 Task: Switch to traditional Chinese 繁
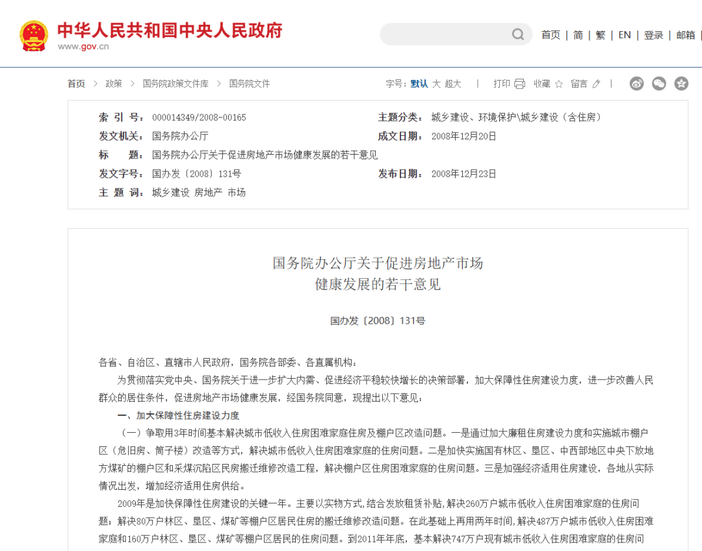click(601, 35)
